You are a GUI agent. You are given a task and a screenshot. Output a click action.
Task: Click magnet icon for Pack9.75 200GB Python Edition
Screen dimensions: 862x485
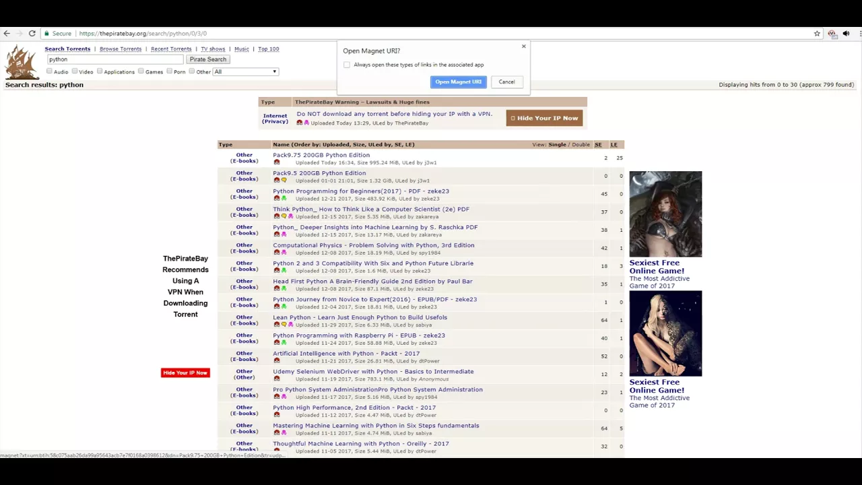(x=276, y=162)
